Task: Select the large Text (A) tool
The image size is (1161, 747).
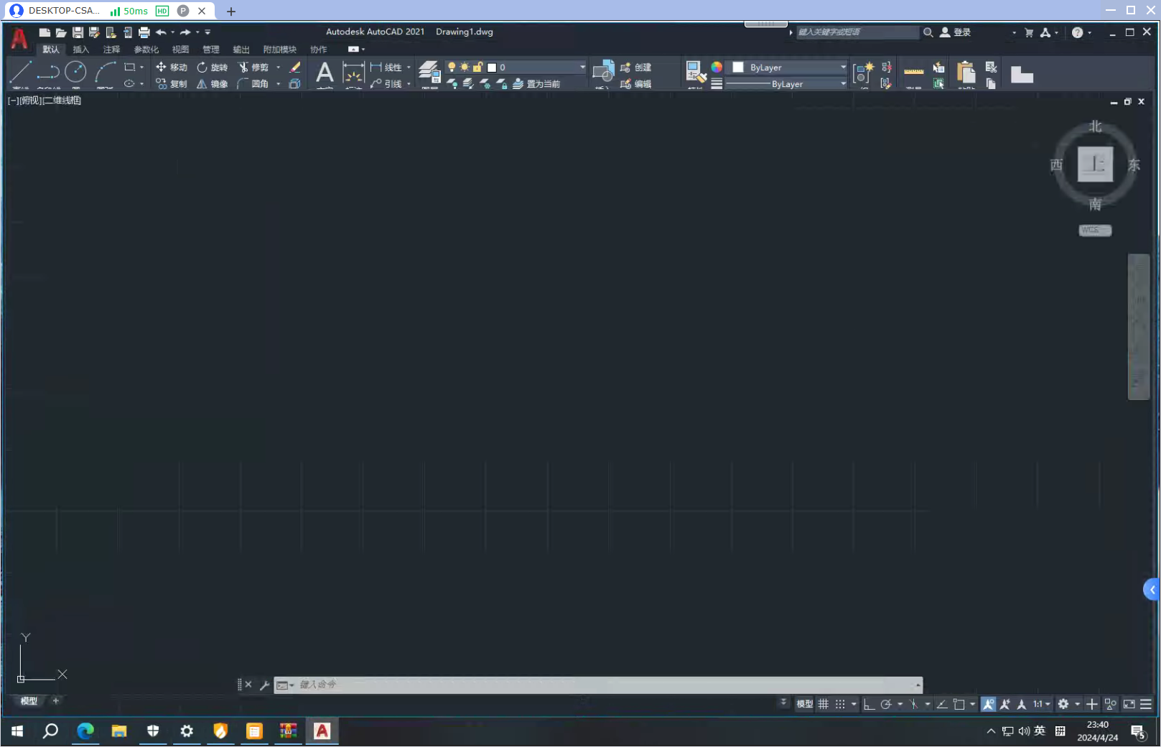Action: [325, 73]
